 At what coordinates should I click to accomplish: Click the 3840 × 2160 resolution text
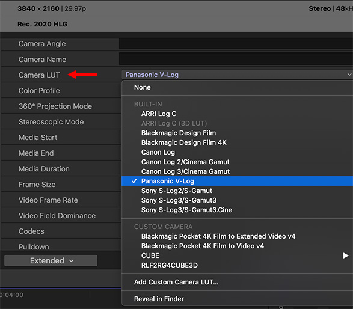[38, 8]
